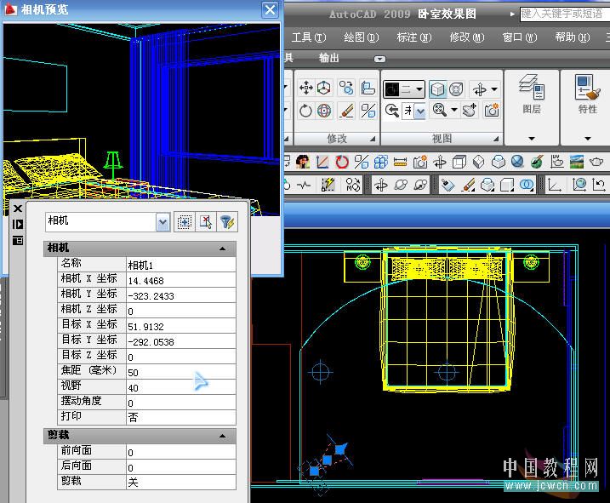Click the quick select filter icon in properties palette

[x=227, y=222]
